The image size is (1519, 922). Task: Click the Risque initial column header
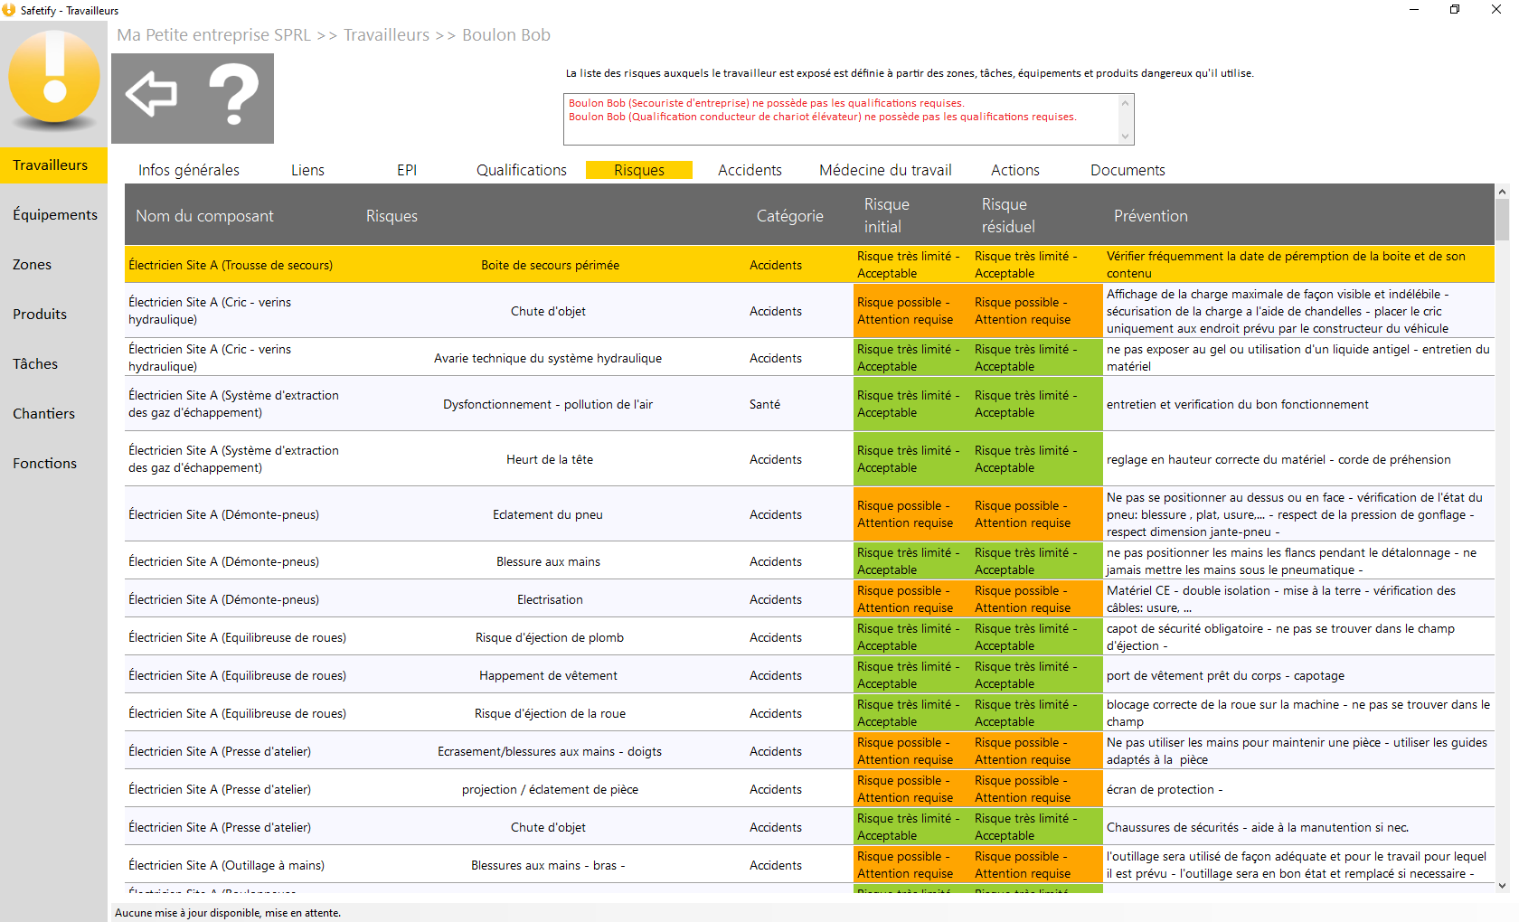(x=886, y=215)
